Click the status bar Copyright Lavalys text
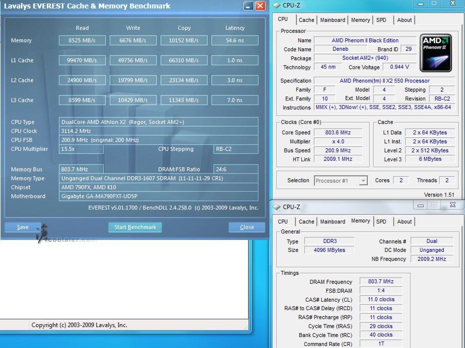The height and width of the screenshot is (348, 465). [x=79, y=325]
